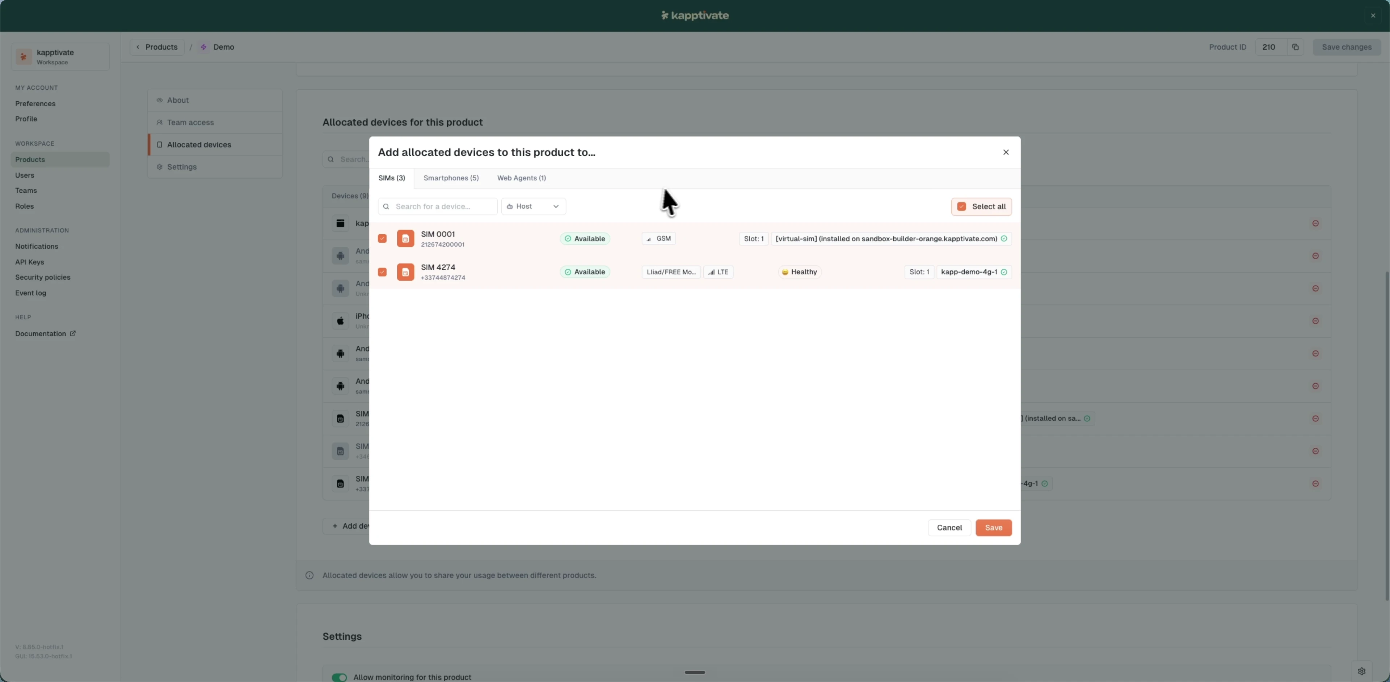The height and width of the screenshot is (682, 1390).
Task: Toggle Allow monitoring for this product switch
Action: point(340,677)
